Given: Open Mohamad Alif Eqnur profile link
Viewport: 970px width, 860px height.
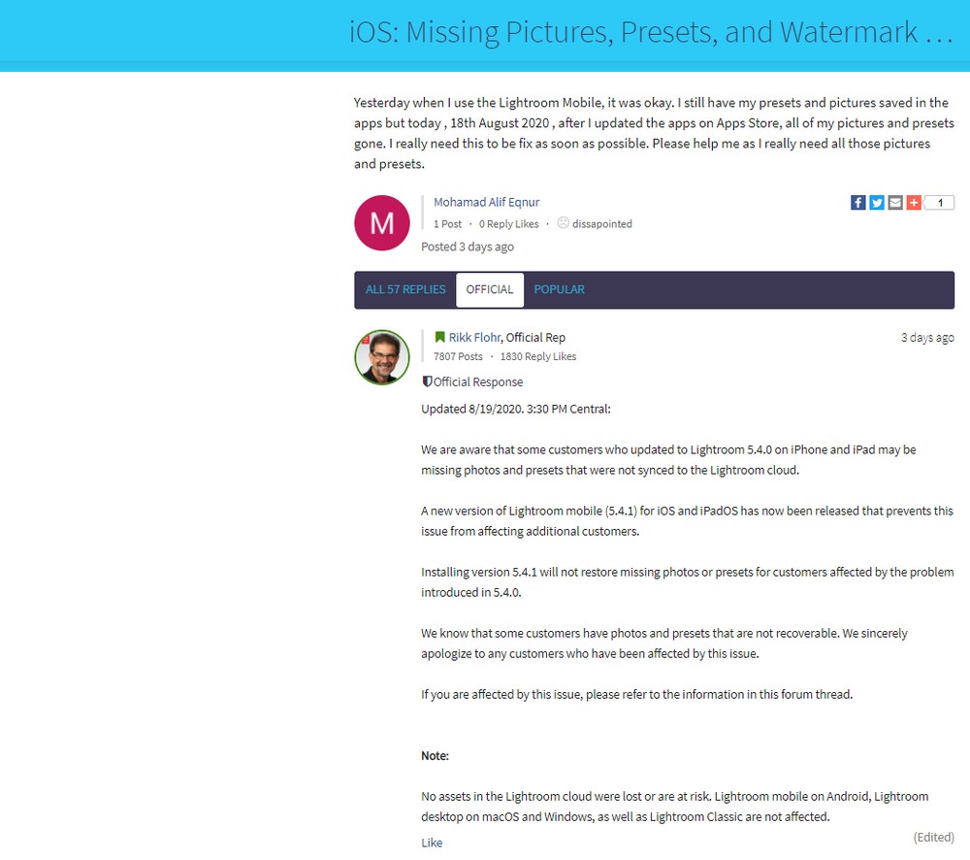Looking at the screenshot, I should 486,202.
